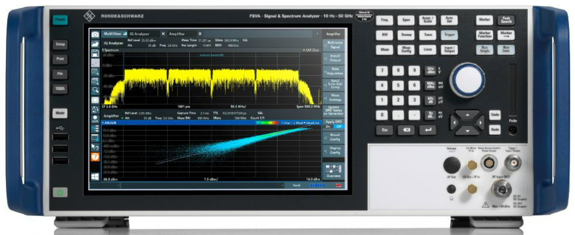Image resolution: width=575 pixels, height=235 pixels.
Task: Open the Input/Output softkey menu
Action: [334, 58]
